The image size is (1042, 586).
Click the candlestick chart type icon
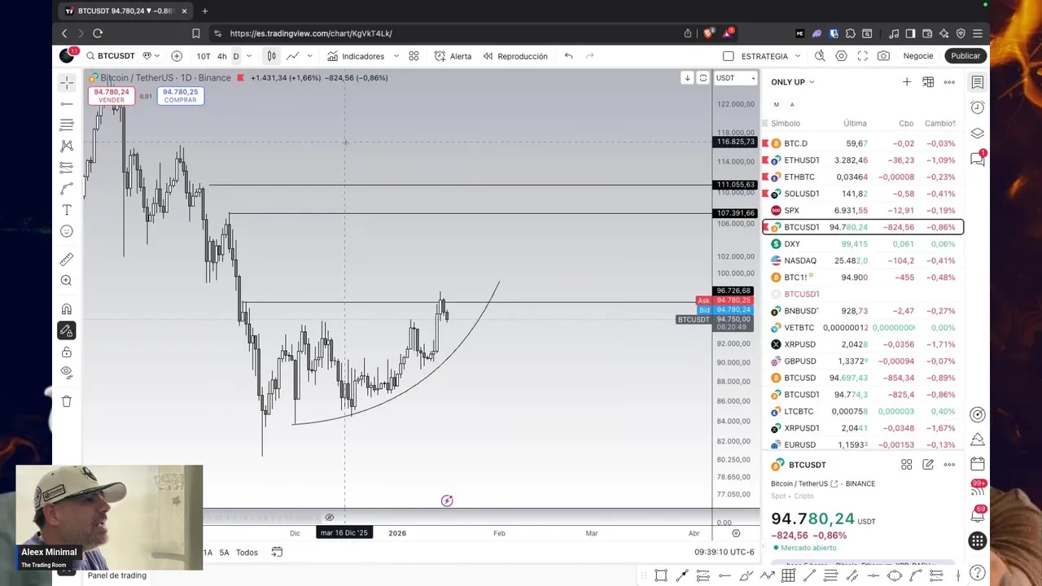[271, 56]
